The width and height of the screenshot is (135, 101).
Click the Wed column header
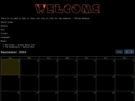click(x=67, y=58)
